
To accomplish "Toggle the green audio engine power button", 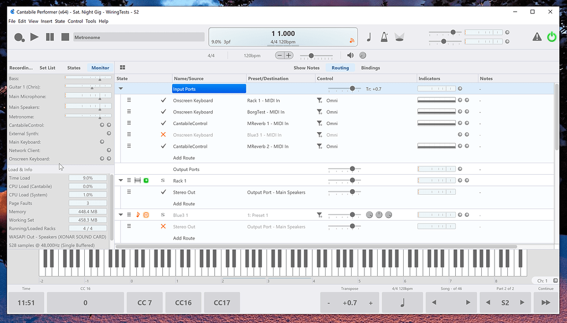I will (551, 37).
